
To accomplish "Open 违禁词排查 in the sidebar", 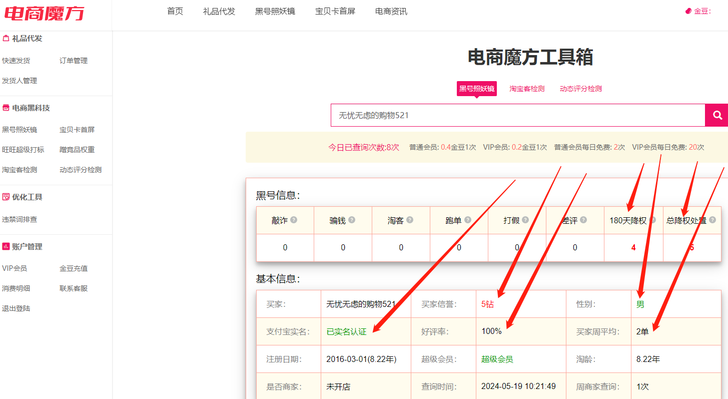I will click(x=20, y=219).
